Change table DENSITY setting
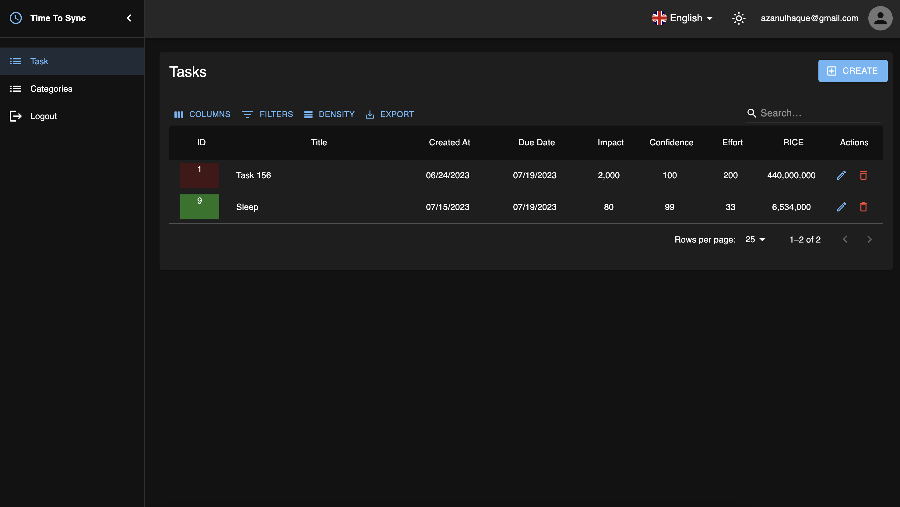Screen dimensions: 900x507 coord(329,114)
